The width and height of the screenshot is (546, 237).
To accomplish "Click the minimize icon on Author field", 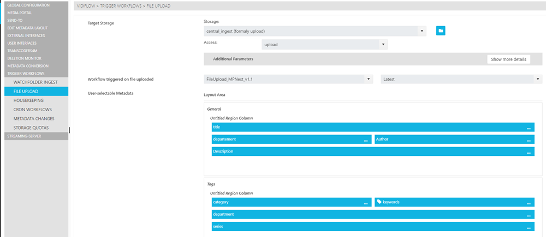I will click(x=529, y=140).
